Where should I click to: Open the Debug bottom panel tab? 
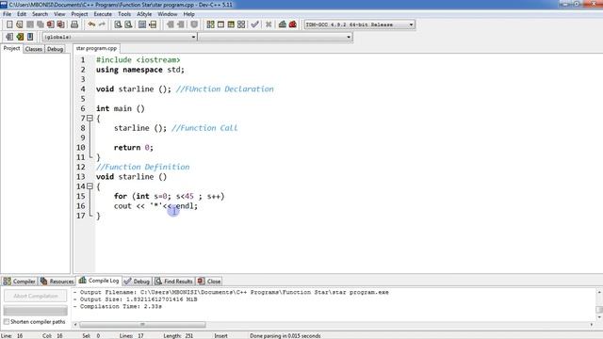137,282
